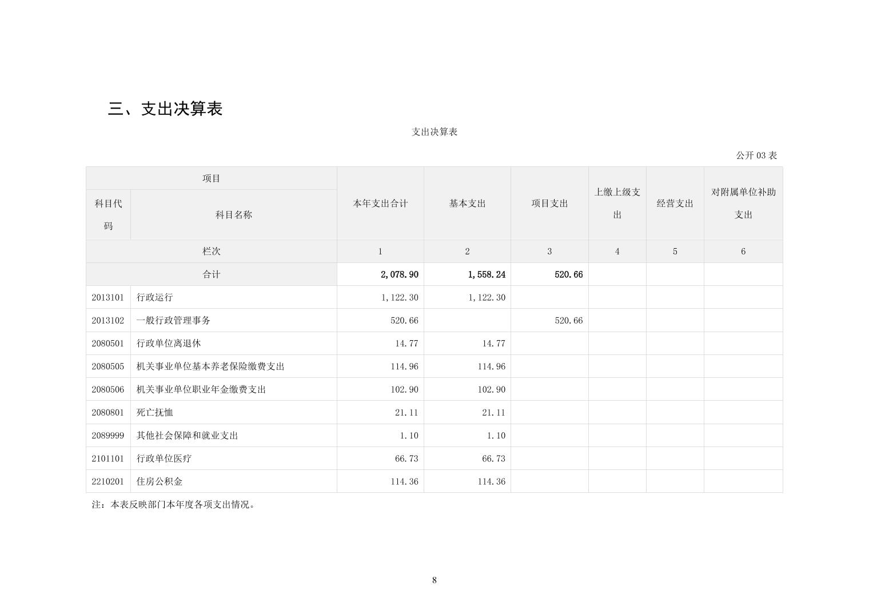
Task: Click the 公开 03 表 label
Action: point(756,156)
